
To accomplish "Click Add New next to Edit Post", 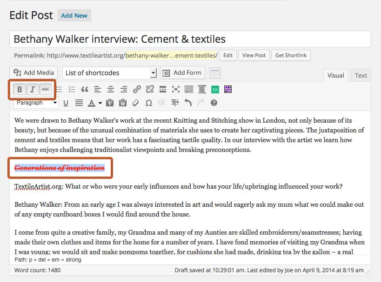I will point(74,15).
